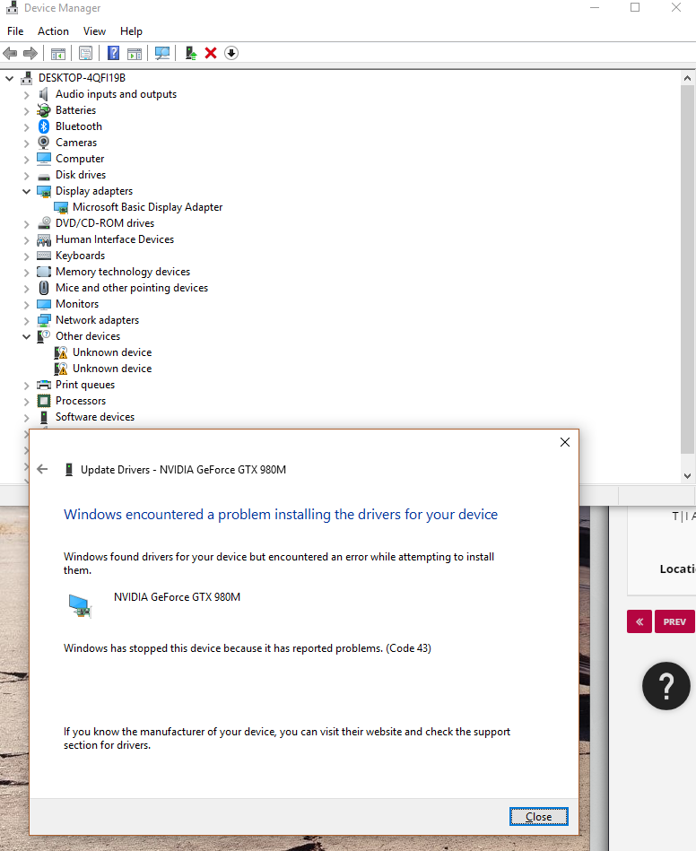Click the blue Help question mark icon

113,53
